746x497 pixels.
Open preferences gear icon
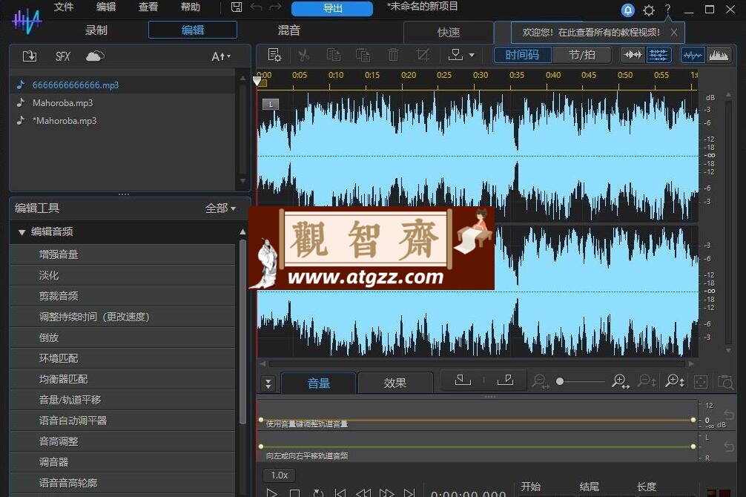(648, 10)
